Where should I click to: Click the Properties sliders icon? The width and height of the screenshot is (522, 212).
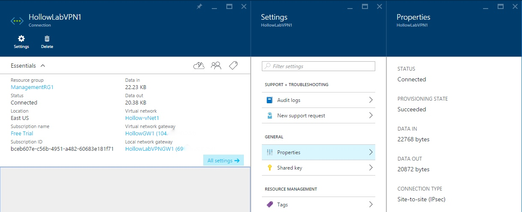(x=270, y=152)
